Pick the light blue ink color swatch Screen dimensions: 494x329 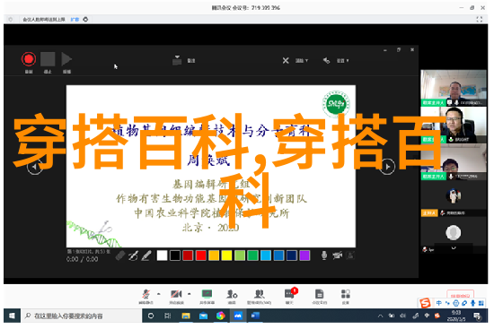pyautogui.click(x=266, y=255)
